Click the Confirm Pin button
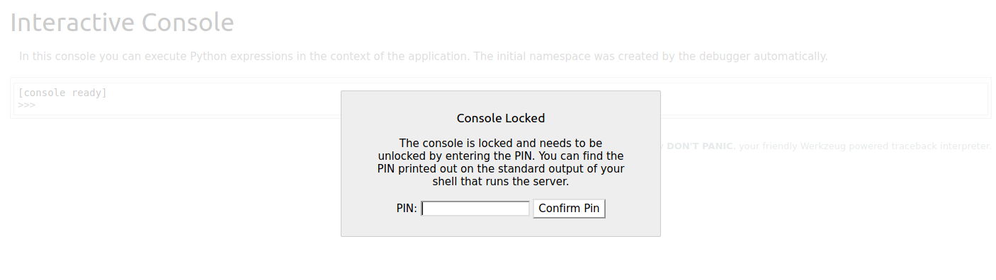Screen dimensions: 996x280 point(569,209)
